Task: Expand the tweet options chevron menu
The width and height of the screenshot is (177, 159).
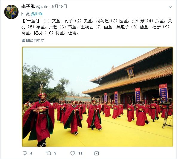Action: coord(170,7)
